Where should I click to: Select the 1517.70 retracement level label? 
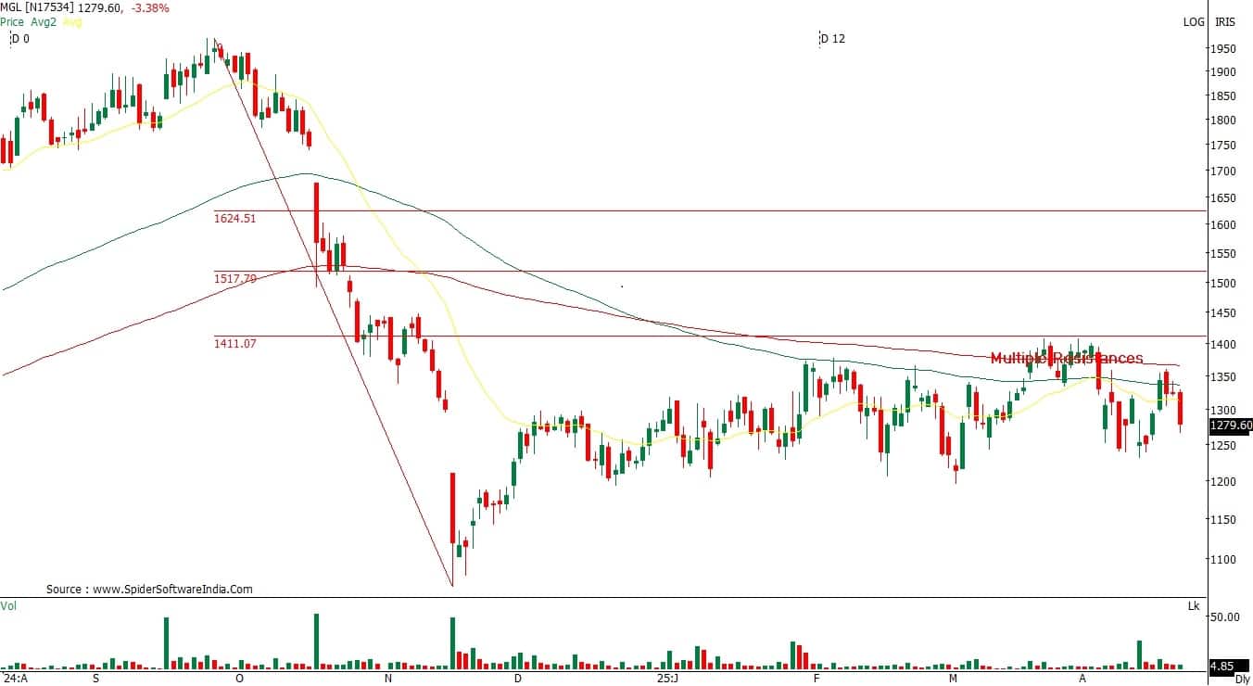[234, 278]
